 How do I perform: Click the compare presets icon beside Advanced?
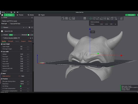32,35
